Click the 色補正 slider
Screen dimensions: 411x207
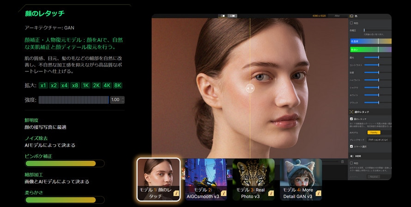(377, 30)
